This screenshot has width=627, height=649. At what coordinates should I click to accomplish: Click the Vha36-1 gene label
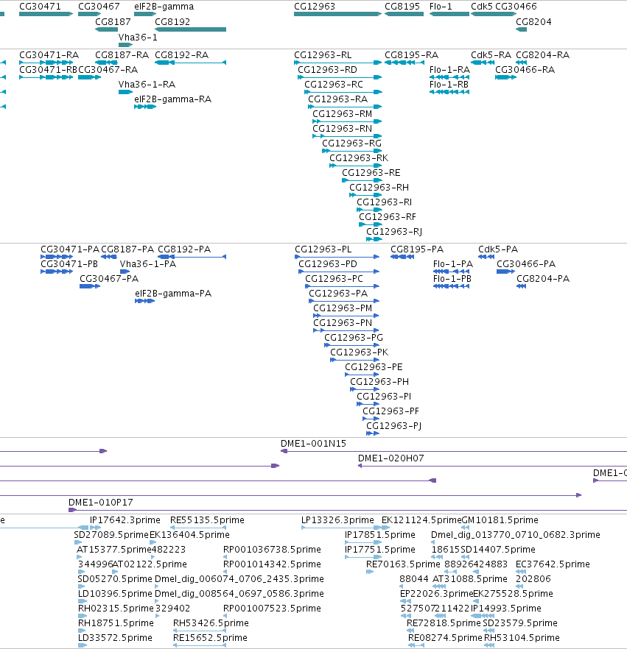click(x=138, y=38)
